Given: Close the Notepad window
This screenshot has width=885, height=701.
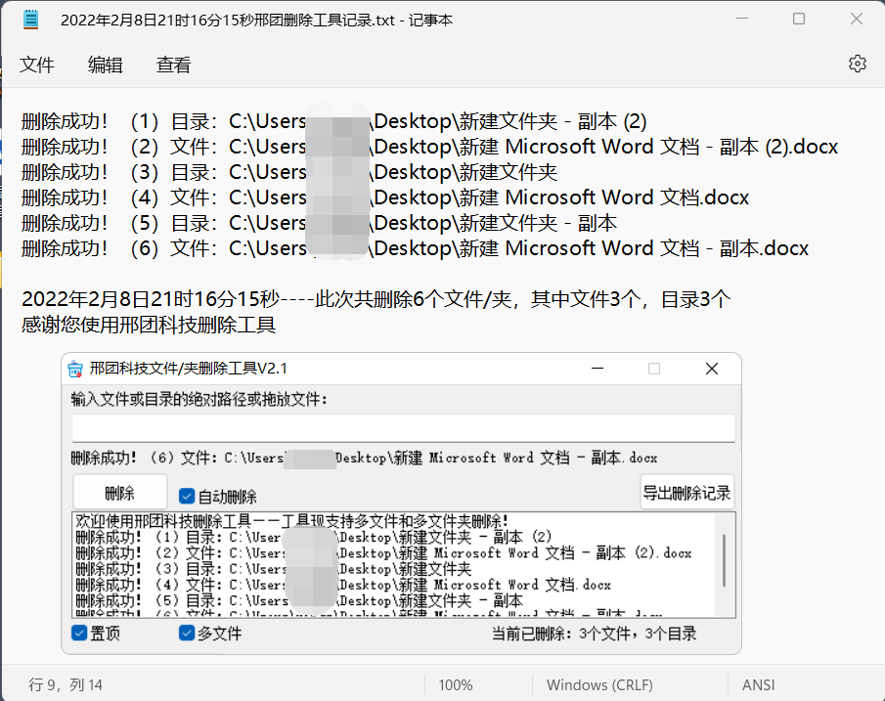Looking at the screenshot, I should [x=857, y=20].
